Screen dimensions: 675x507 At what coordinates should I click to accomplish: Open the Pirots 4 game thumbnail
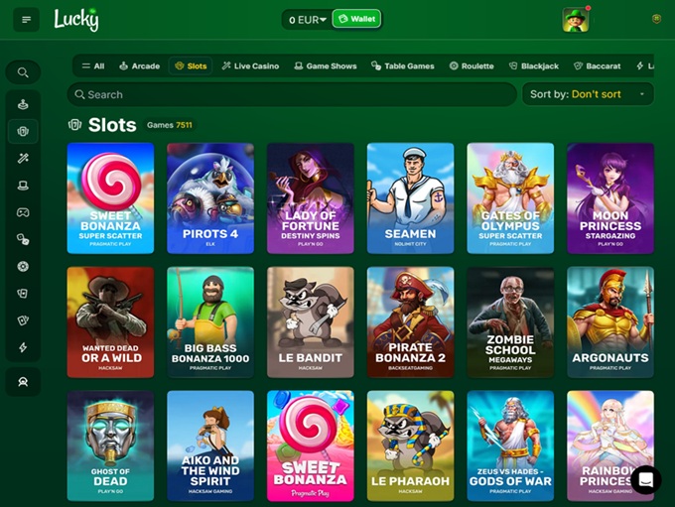tap(210, 198)
